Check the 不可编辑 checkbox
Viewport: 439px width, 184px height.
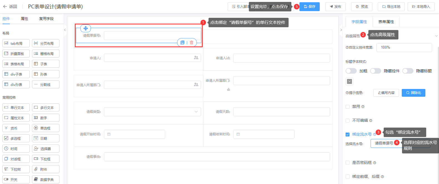coord(348,120)
